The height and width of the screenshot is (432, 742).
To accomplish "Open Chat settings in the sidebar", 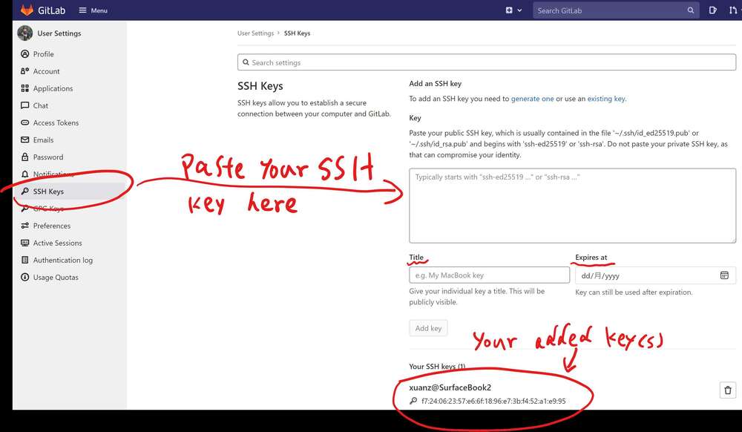I will point(41,105).
